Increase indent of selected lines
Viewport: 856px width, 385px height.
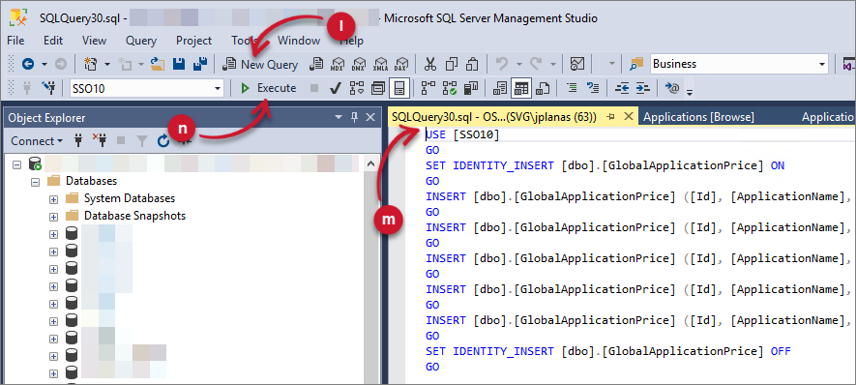pos(643,88)
